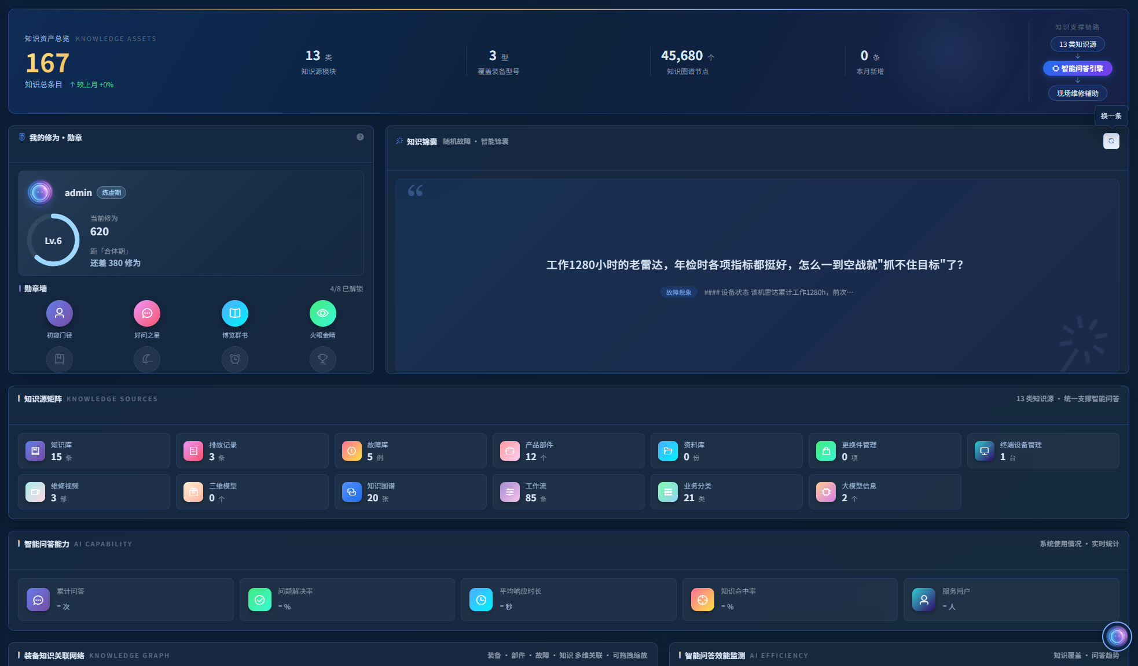Click the 知识图谱 20 count
The image size is (1138, 666).
pos(372,498)
